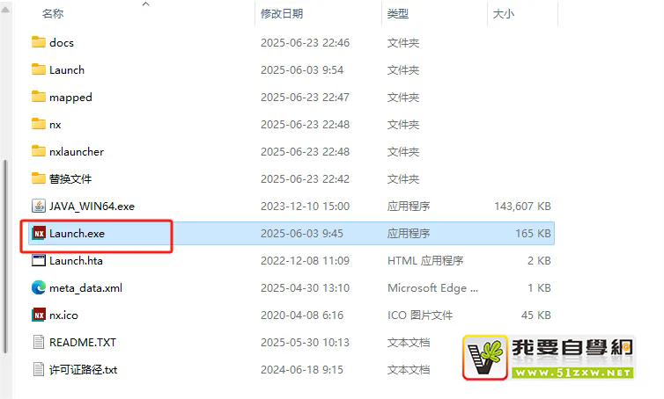Viewport: 664px width, 399px height.
Task: Click the scrollbar up arrow
Action: 5,10
